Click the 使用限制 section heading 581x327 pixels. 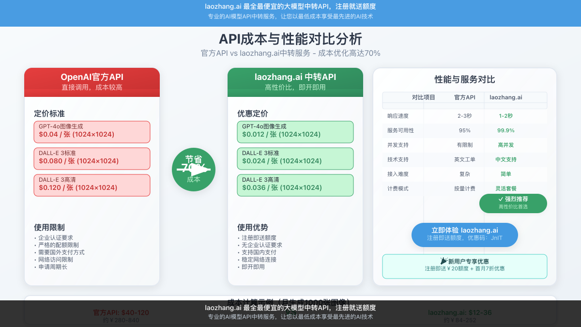49,227
